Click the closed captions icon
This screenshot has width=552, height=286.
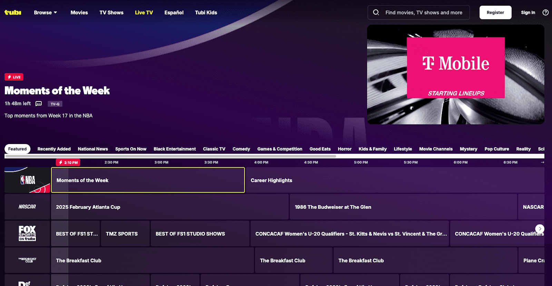point(39,104)
